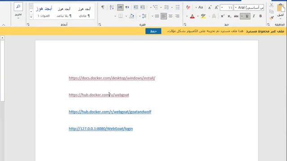
Task: Toggle Bold formatting (B)
Action: (261, 16)
